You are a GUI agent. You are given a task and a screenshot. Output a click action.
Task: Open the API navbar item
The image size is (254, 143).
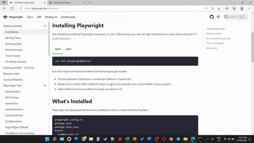(39, 17)
